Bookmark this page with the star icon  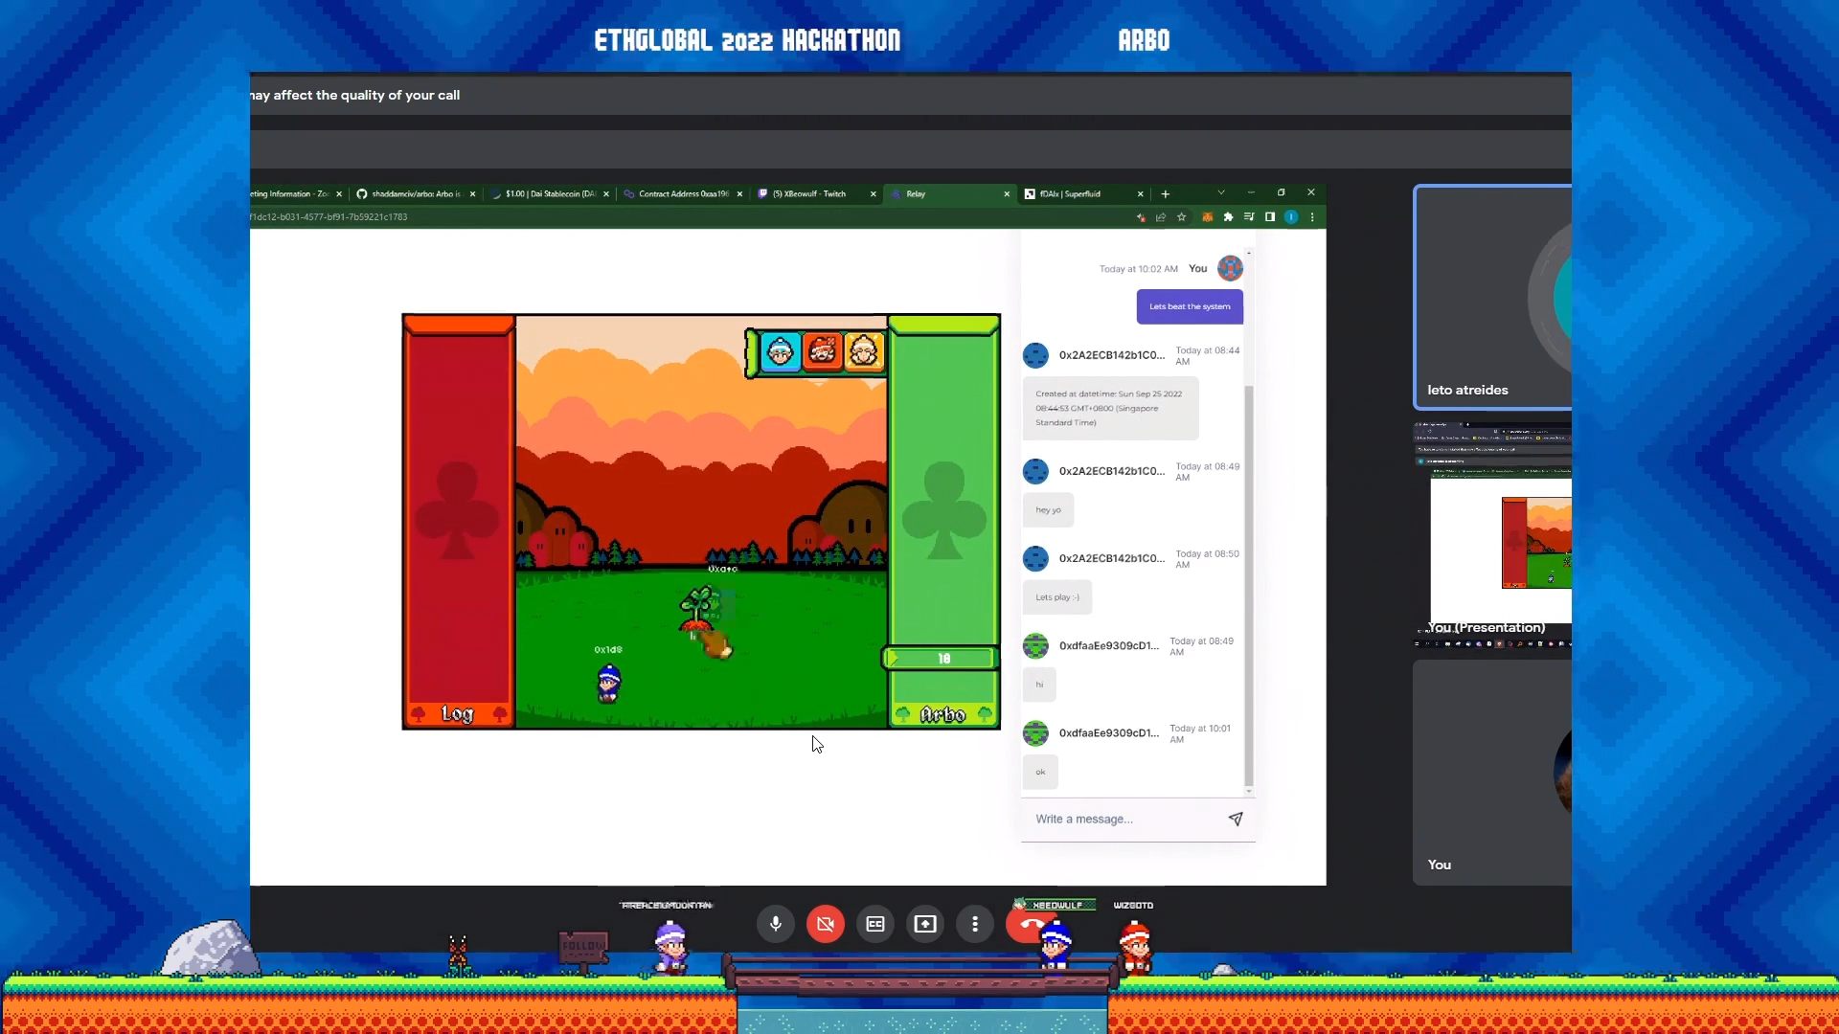1182,217
